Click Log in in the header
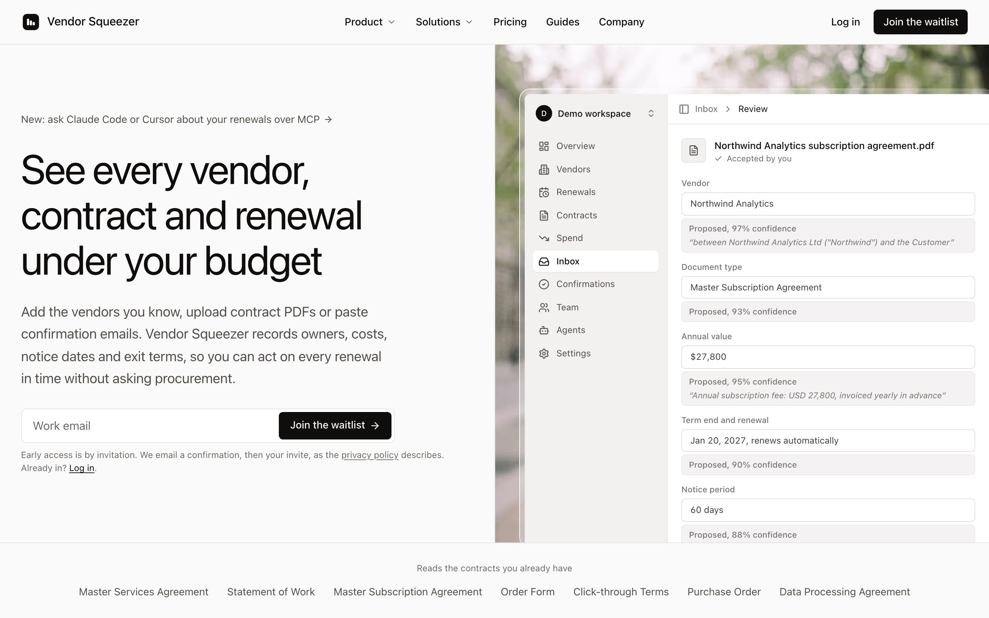This screenshot has height=618, width=989. pos(845,22)
